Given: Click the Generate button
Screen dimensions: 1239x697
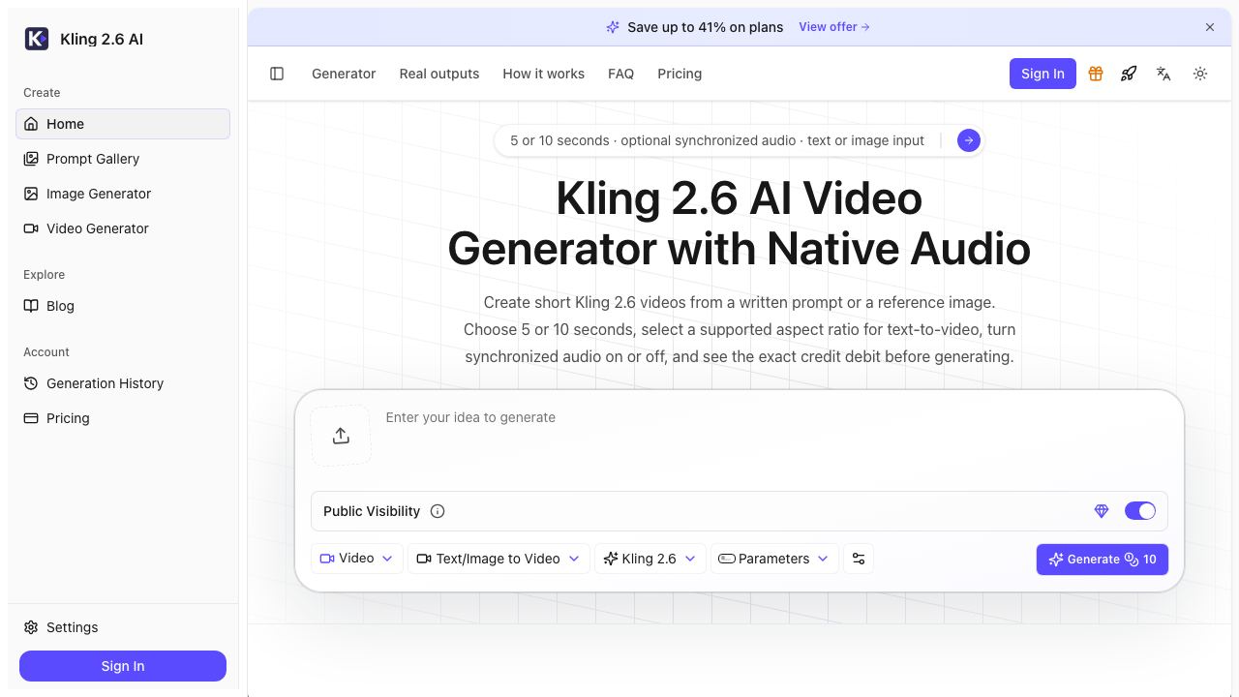Looking at the screenshot, I should point(1102,560).
